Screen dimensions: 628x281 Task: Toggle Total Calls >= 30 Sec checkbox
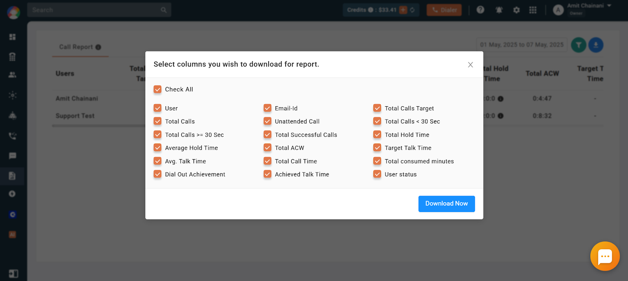point(157,135)
